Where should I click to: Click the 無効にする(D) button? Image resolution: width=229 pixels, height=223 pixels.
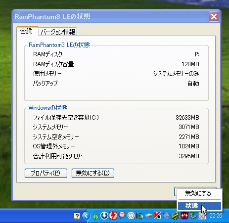click(x=93, y=173)
